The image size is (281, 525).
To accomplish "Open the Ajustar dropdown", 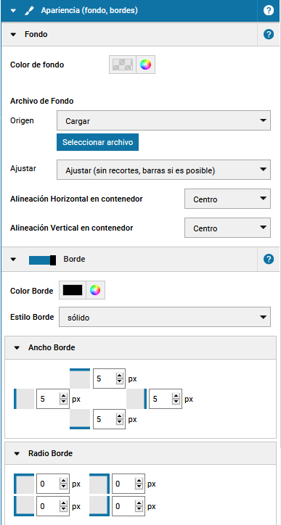I will coord(163,170).
